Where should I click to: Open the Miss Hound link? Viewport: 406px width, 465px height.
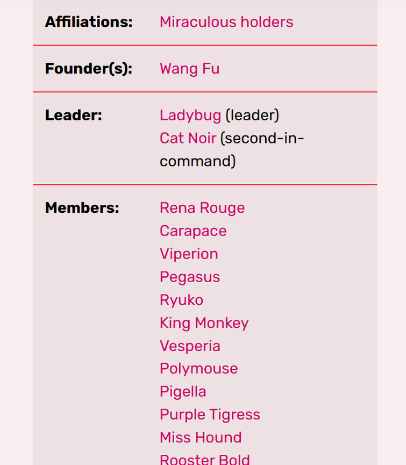pos(201,438)
